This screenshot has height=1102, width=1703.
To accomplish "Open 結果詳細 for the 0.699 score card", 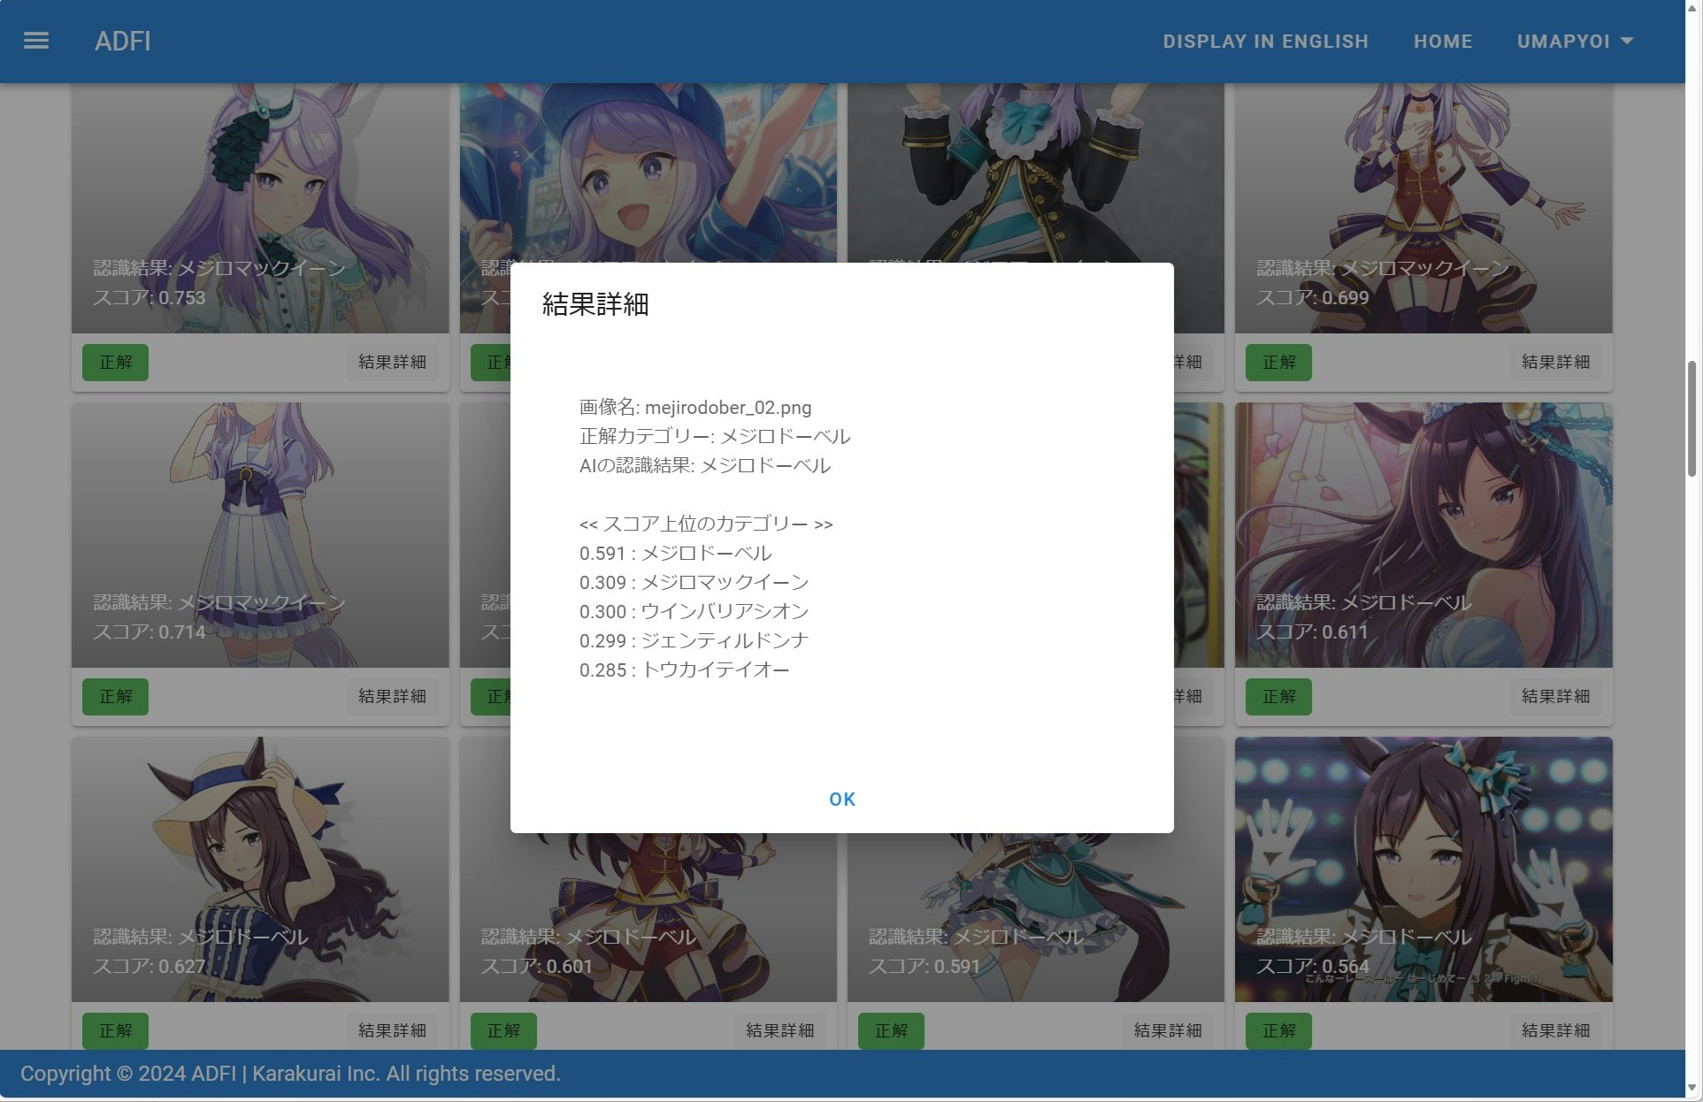I will click(x=1555, y=363).
